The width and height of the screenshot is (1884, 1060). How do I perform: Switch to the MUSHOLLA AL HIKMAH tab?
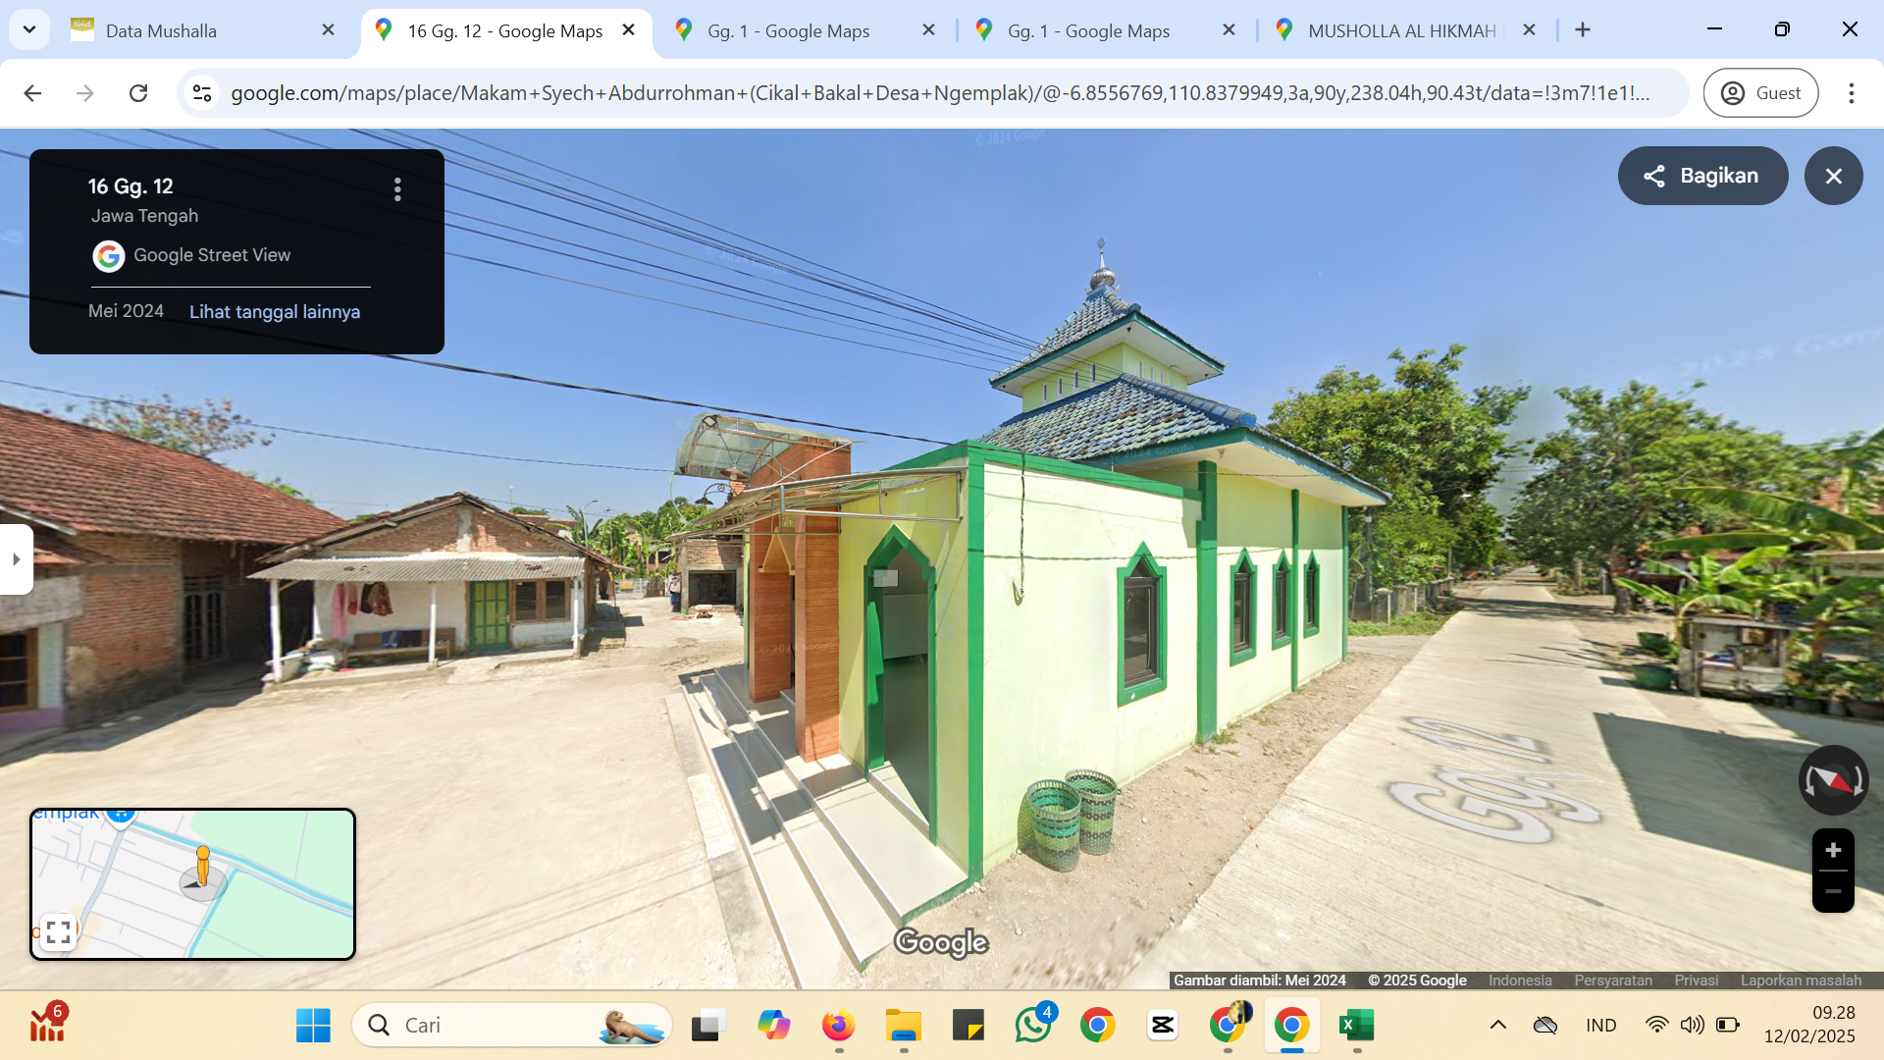point(1403,30)
